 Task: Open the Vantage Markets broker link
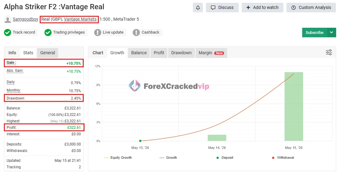[80, 19]
